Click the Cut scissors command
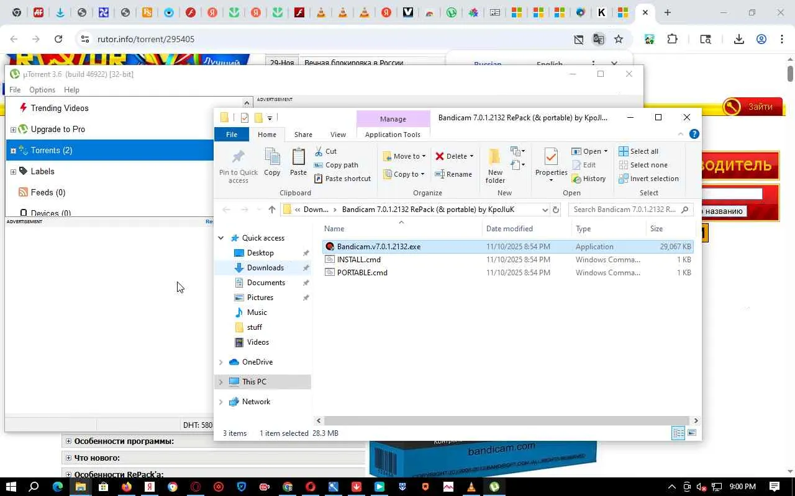 click(325, 151)
